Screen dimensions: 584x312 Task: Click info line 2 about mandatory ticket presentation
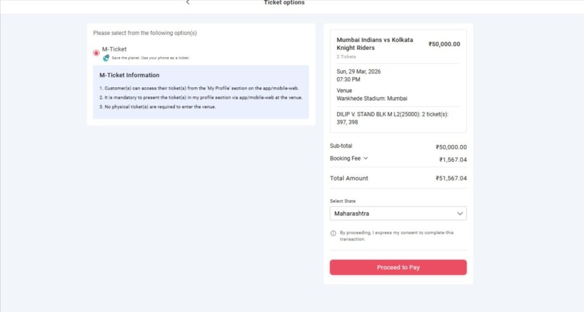(201, 98)
